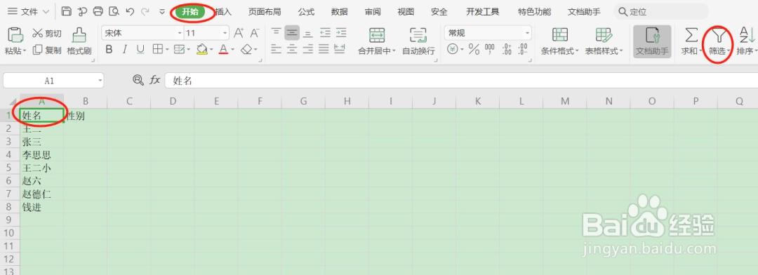Switch to the Insert (插入) tab
This screenshot has height=275, width=758.
223,12
